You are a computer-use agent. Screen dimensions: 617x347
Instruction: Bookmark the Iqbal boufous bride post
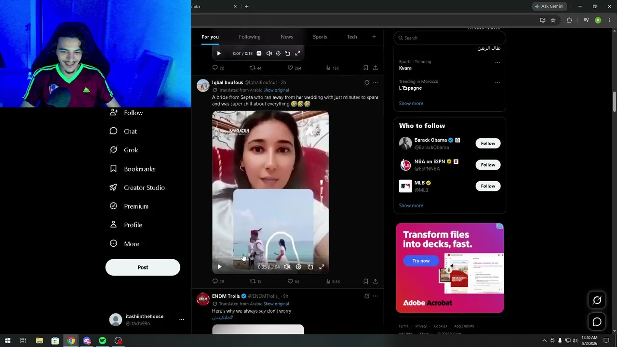click(366, 281)
